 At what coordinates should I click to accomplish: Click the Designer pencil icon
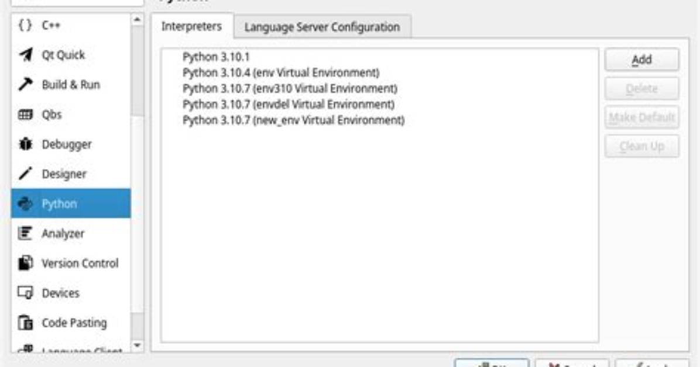[25, 174]
